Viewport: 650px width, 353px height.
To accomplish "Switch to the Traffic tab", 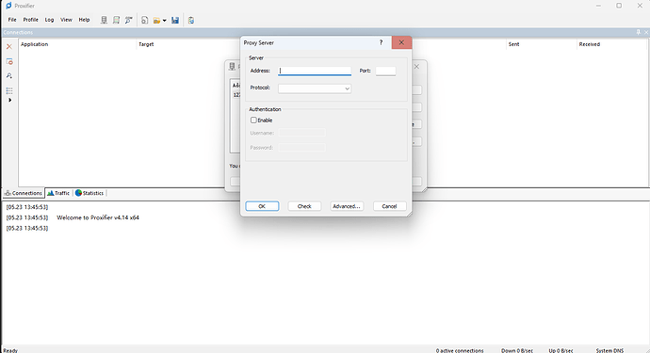I will pos(58,193).
